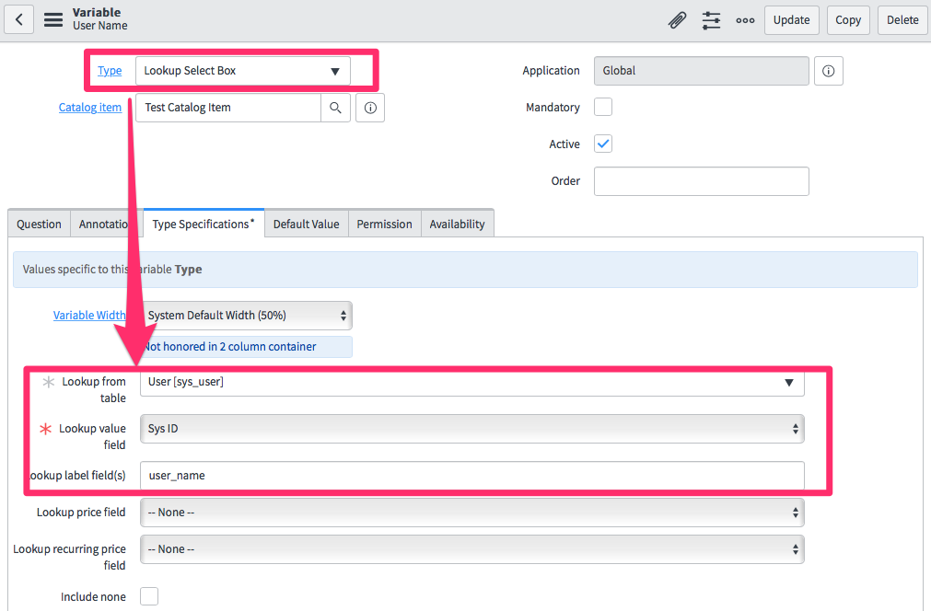Click the Catalog item link
Screen dimensions: 931x611
89,107
